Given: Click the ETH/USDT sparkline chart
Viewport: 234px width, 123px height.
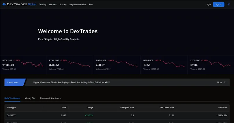Looking at the screenshot, I should (x=79, y=64).
